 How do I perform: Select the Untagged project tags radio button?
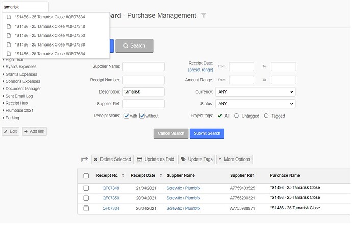[237, 116]
